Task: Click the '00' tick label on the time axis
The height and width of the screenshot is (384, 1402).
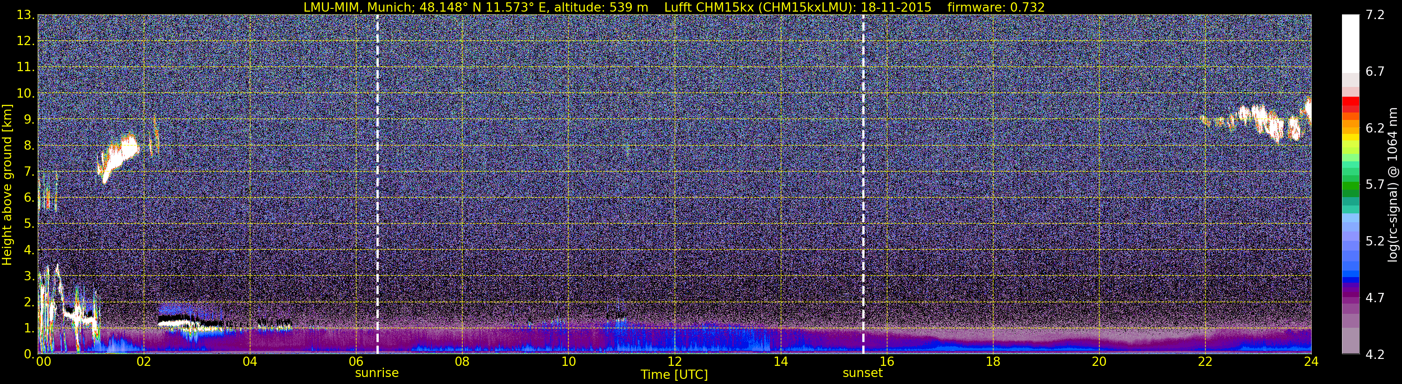Action: click(x=44, y=362)
